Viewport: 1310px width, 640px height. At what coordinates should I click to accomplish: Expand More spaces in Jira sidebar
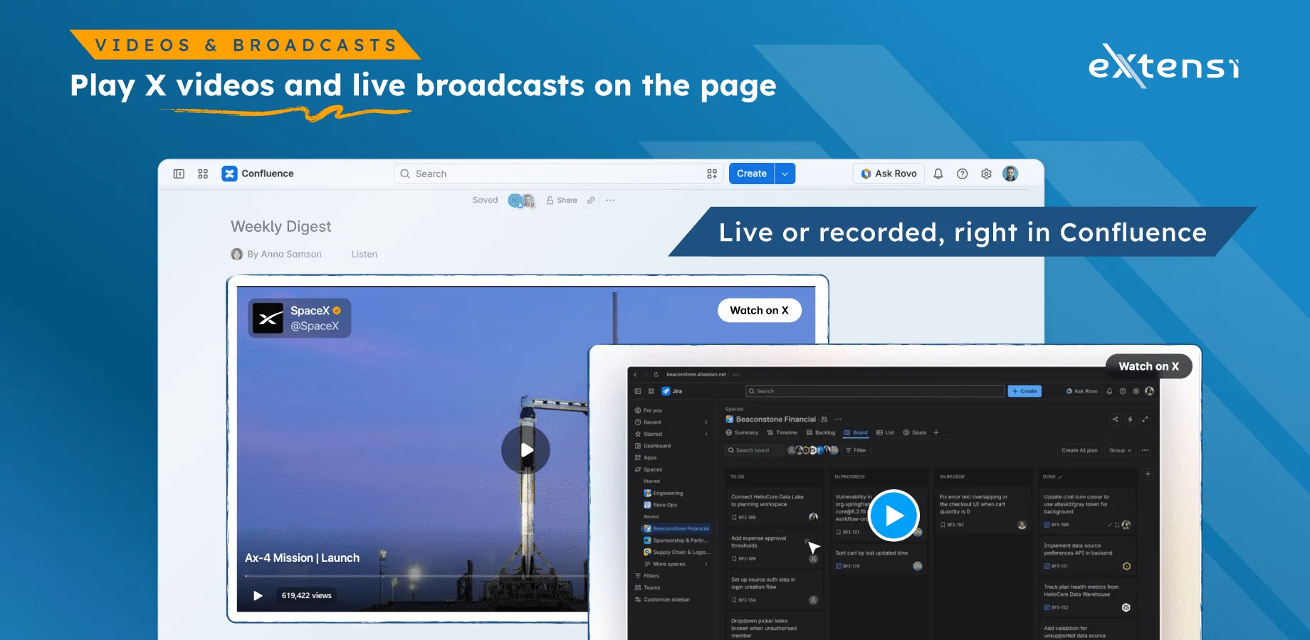coord(706,564)
